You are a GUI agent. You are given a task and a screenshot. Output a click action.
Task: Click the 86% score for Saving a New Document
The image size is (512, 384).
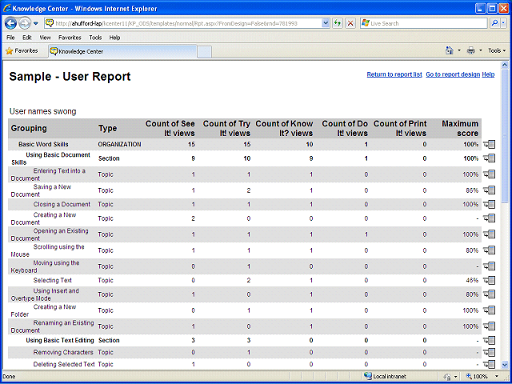pos(472,190)
